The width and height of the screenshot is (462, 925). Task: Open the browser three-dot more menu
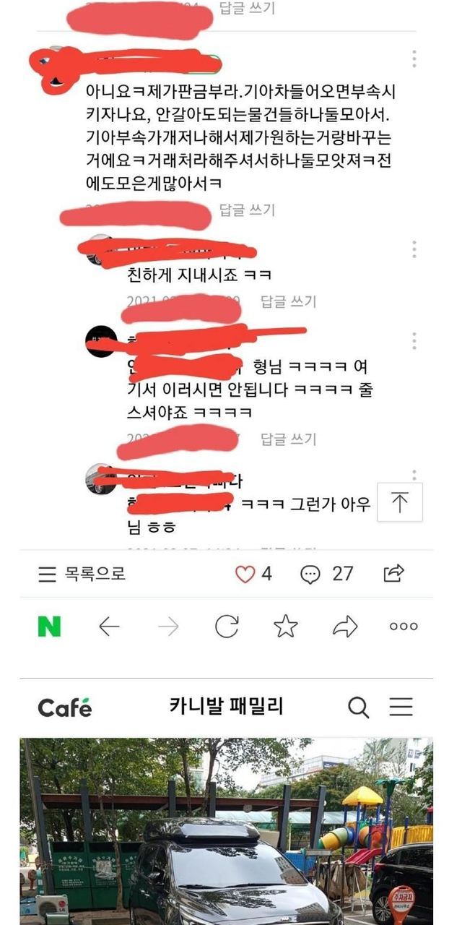click(404, 627)
